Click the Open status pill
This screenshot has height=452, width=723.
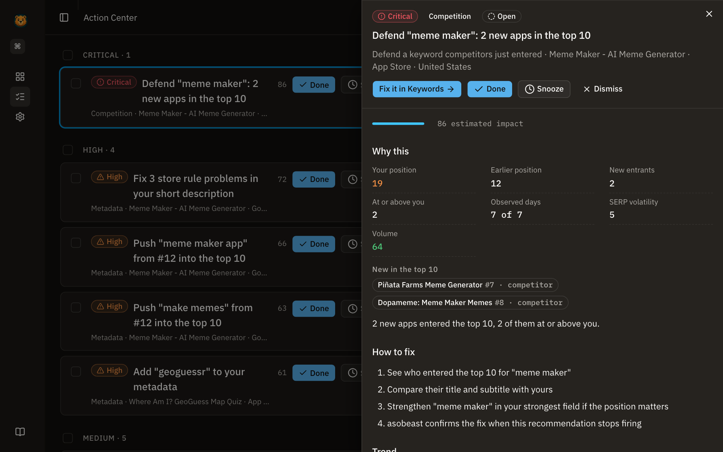point(502,16)
